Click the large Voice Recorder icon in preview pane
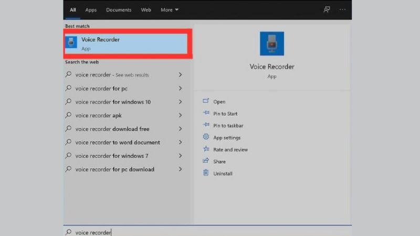 pyautogui.click(x=271, y=44)
